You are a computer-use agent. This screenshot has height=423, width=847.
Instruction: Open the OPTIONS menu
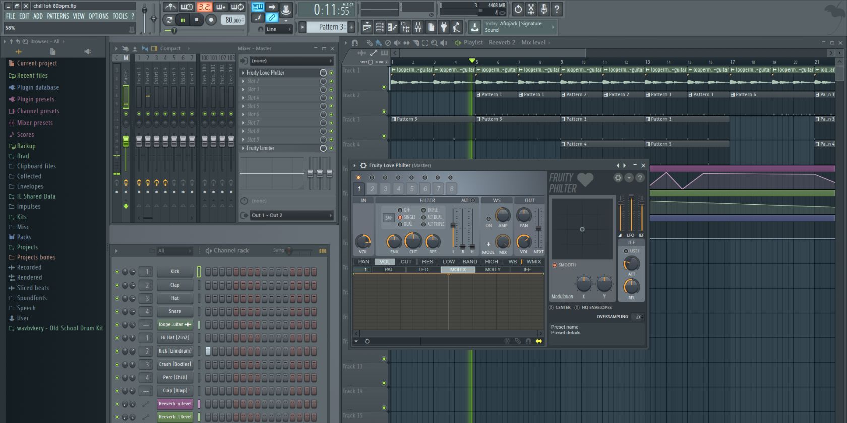[98, 16]
